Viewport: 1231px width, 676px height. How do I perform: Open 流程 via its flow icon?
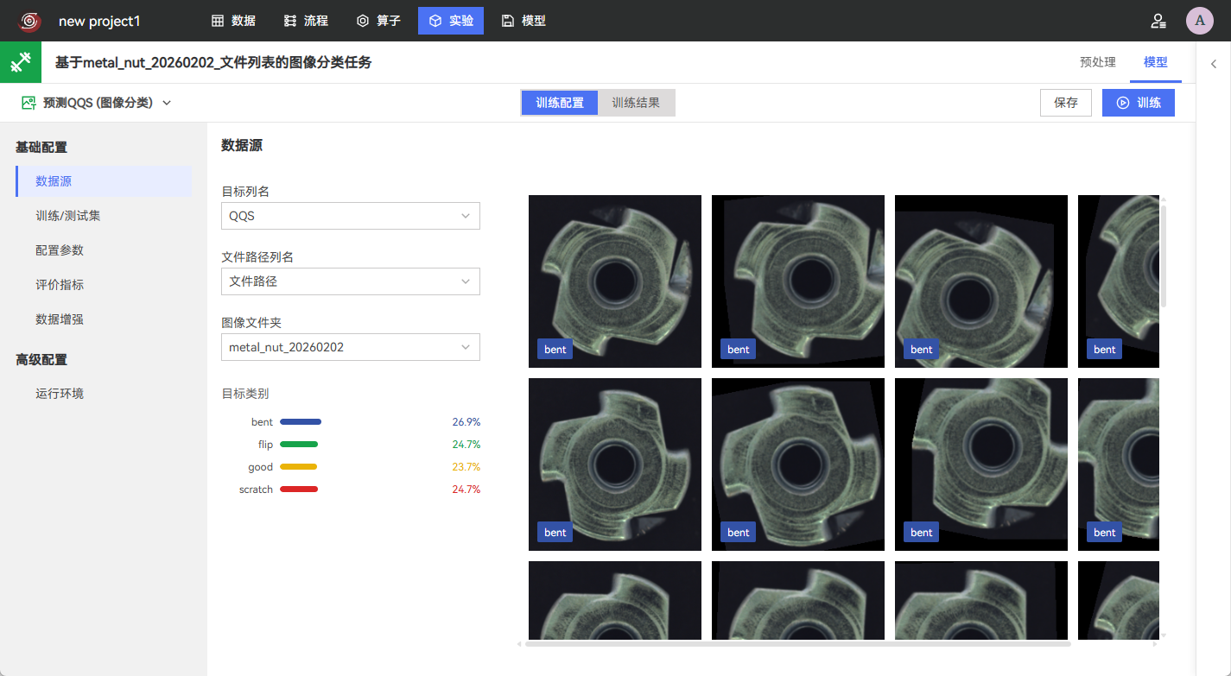pyautogui.click(x=290, y=21)
